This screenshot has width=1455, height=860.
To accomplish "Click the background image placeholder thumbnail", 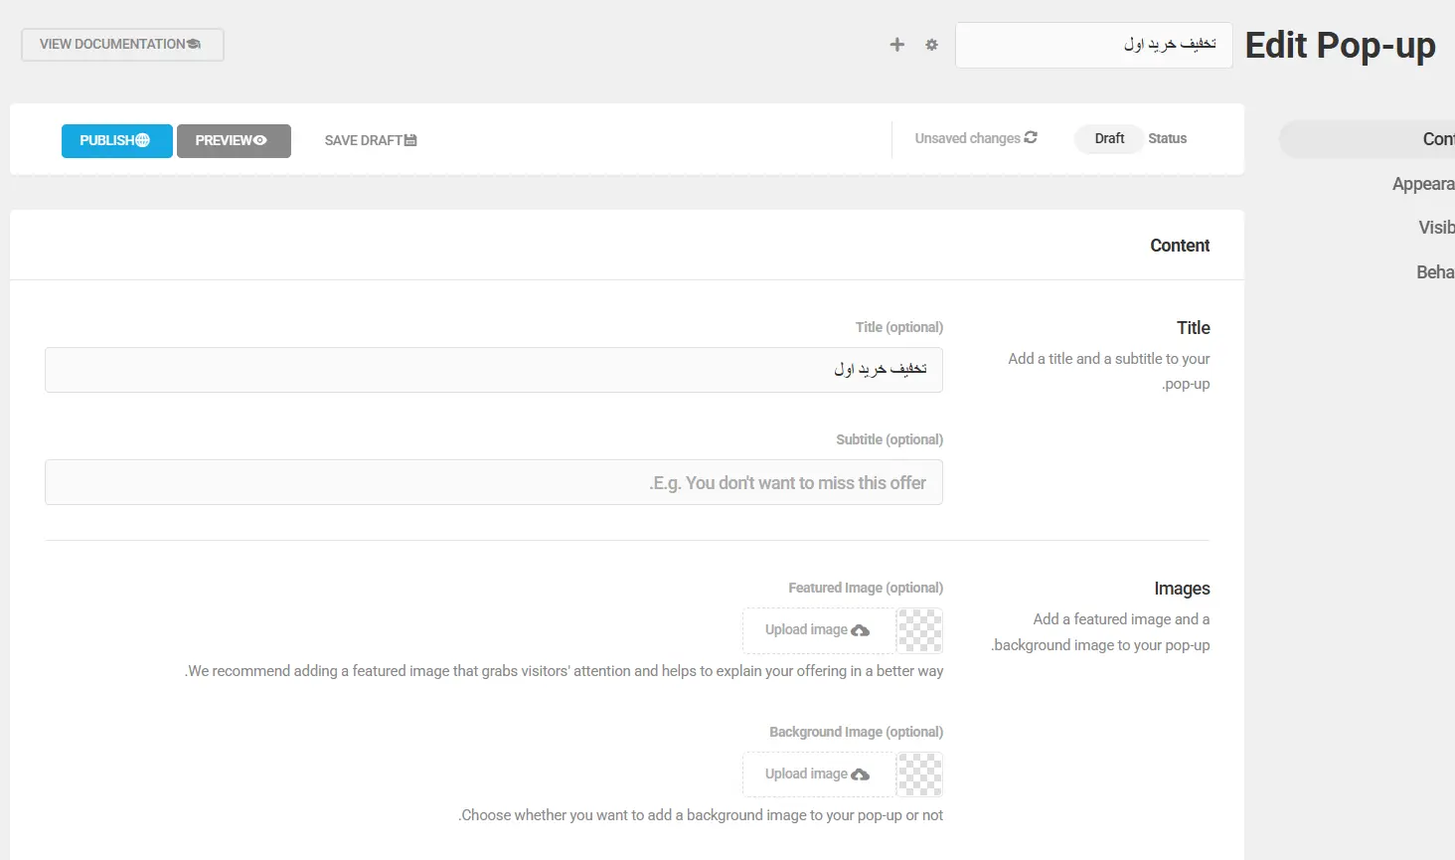I will tap(920, 774).
